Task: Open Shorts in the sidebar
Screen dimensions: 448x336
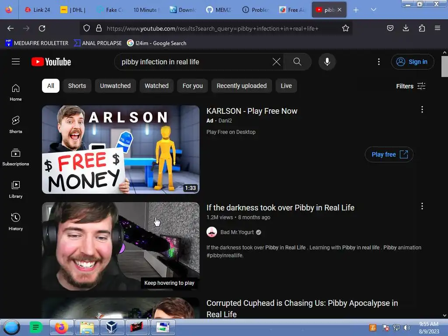Action: point(16,125)
